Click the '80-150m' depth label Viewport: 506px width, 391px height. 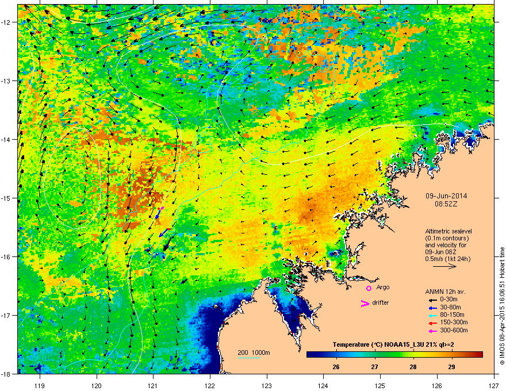point(452,315)
